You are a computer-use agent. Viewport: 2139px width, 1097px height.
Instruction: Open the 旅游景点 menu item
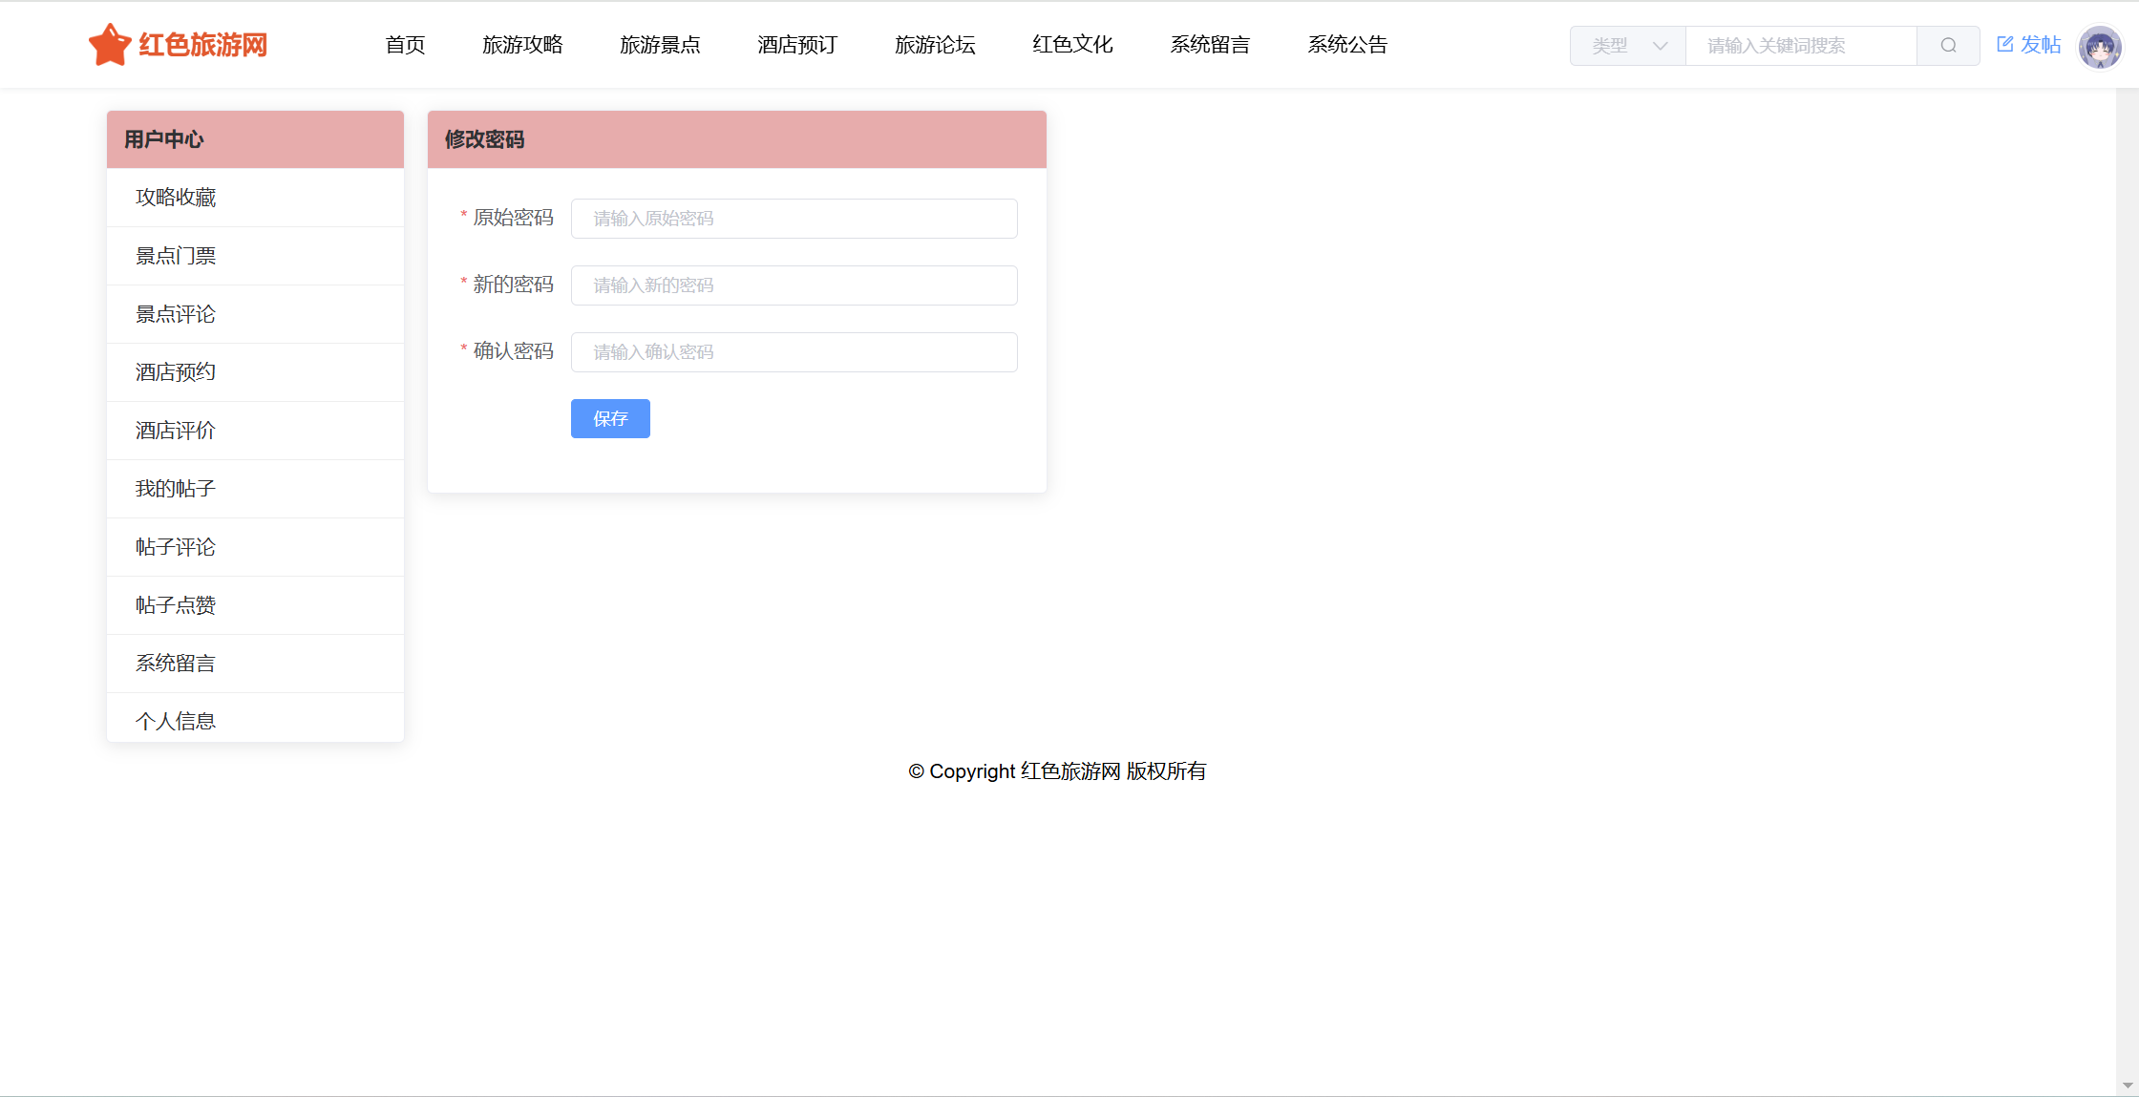coord(660,45)
